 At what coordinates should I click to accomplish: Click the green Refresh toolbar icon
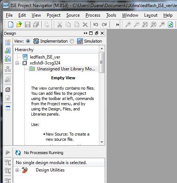170,24
